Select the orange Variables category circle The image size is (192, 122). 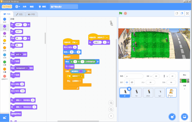[x=5, y=69]
